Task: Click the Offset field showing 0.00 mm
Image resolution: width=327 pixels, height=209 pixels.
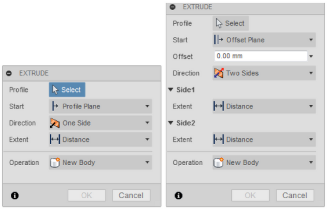Action: tap(260, 56)
